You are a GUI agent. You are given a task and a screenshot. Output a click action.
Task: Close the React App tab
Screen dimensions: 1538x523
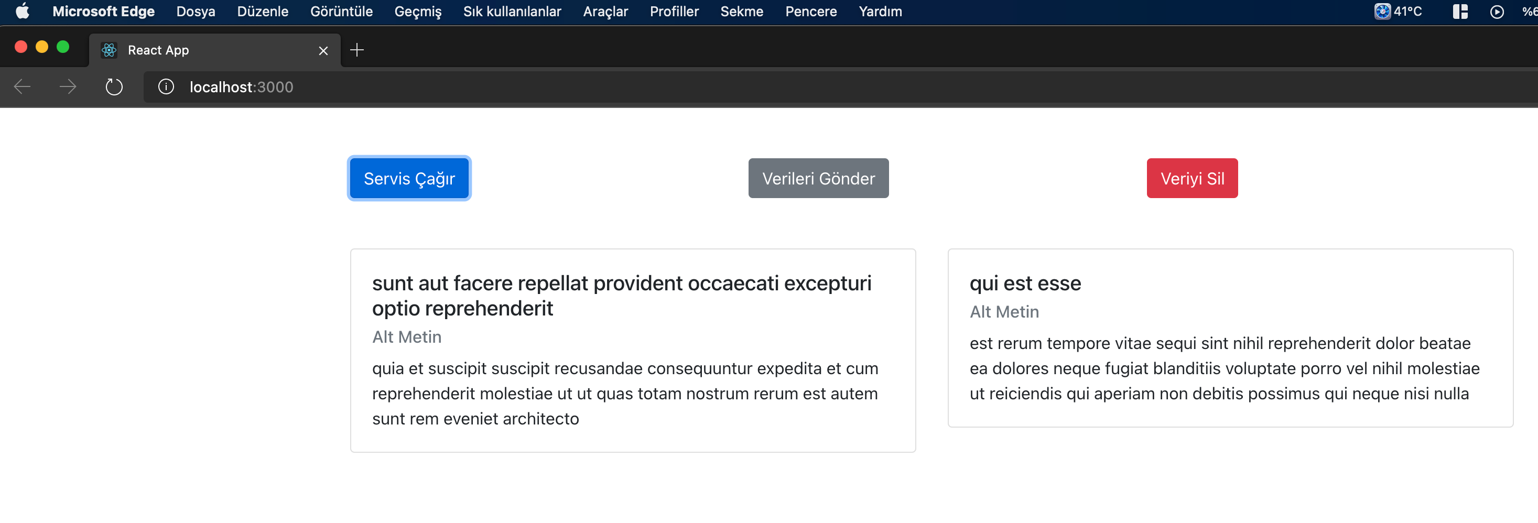tap(323, 51)
